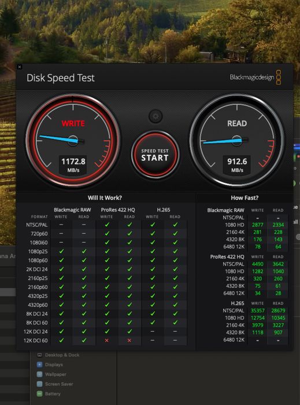Click the 35357 H.265 NTSC/PAL write value
The height and width of the screenshot is (405, 300).
click(x=257, y=311)
